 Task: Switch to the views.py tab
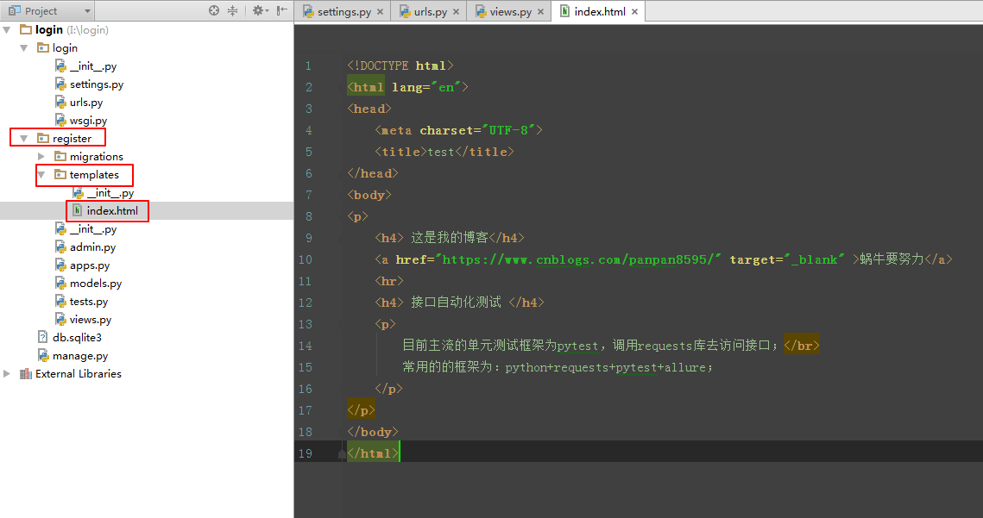pos(510,12)
